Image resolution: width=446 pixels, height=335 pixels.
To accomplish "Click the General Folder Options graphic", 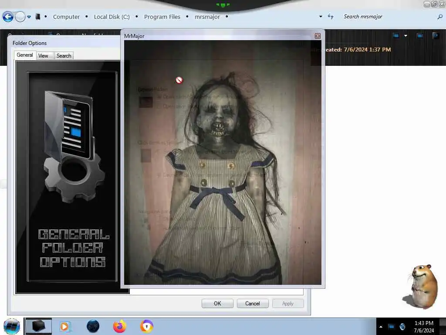I will 72,177.
